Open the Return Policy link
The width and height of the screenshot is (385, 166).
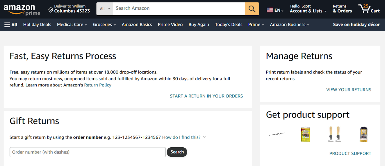pyautogui.click(x=97, y=85)
